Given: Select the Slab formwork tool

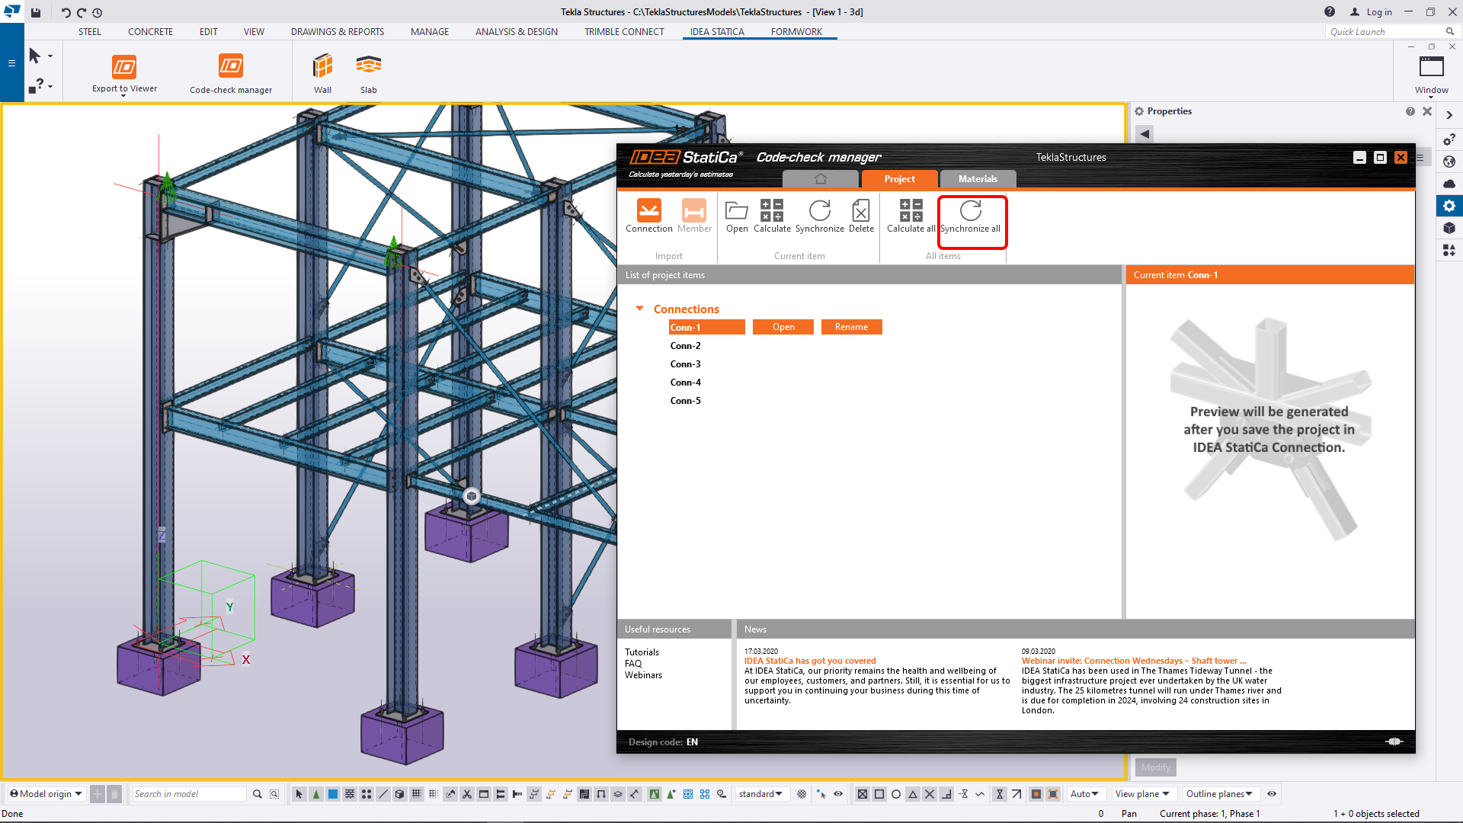Looking at the screenshot, I should 369,69.
